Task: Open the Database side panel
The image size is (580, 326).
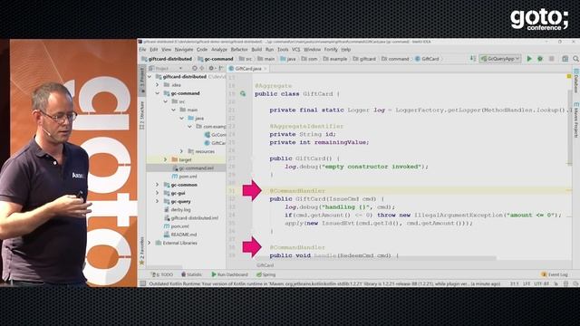Action: 576,81
